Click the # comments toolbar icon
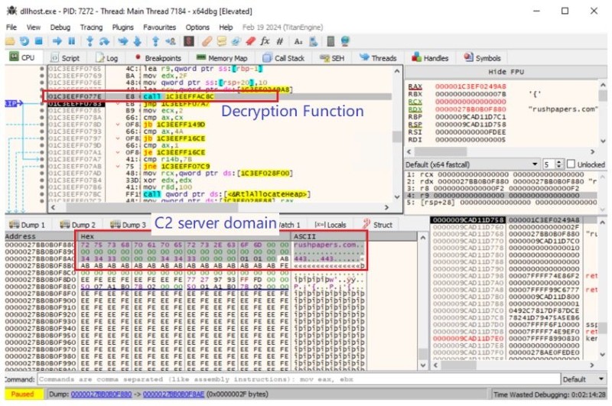The height and width of the screenshot is (406, 612). [x=279, y=41]
